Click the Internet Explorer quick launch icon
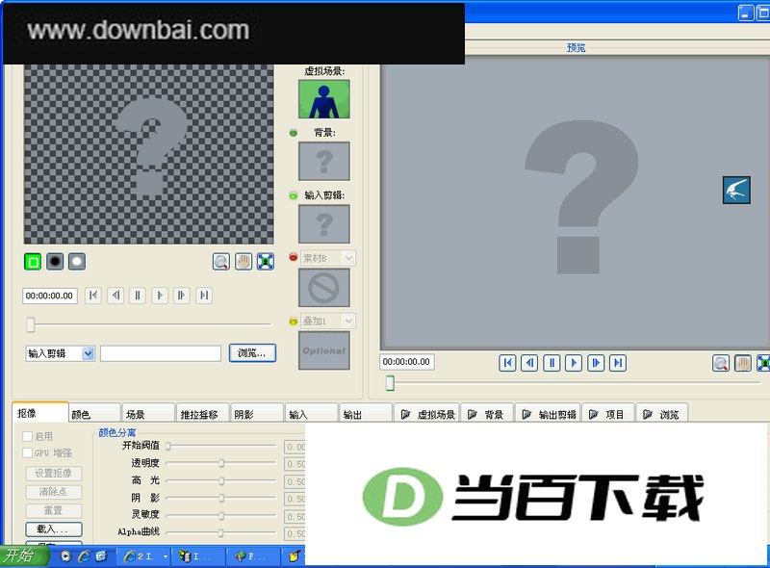The image size is (770, 568). (x=85, y=555)
